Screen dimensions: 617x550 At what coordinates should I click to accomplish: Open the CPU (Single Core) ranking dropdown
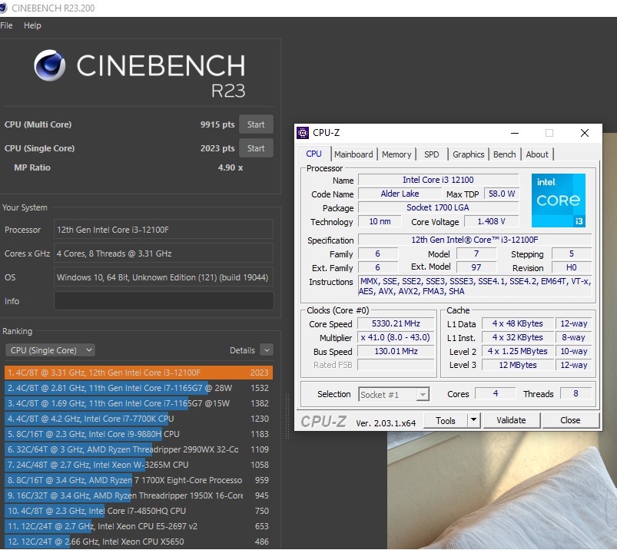[x=51, y=350]
